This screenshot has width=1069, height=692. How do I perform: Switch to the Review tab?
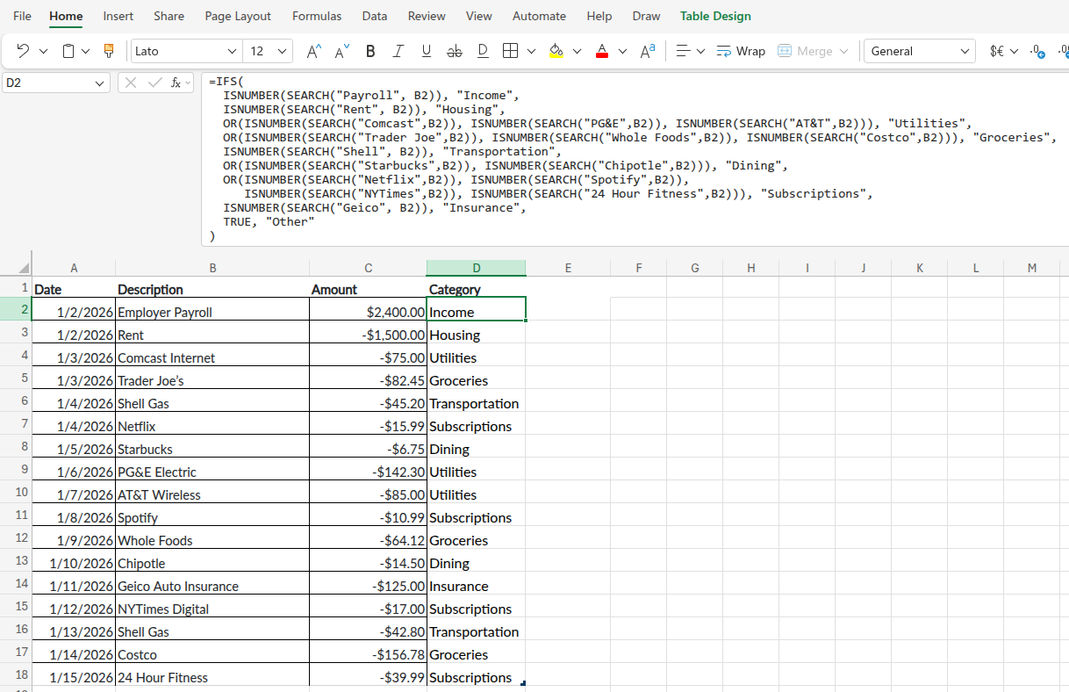[427, 16]
